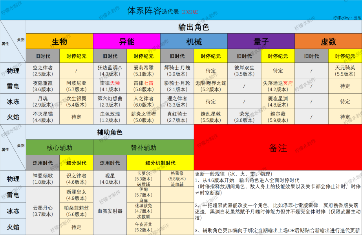This screenshot has height=235, width=362.
Task: Click the 雷律七雷 (5.8版本) cell
Action: click(143, 86)
